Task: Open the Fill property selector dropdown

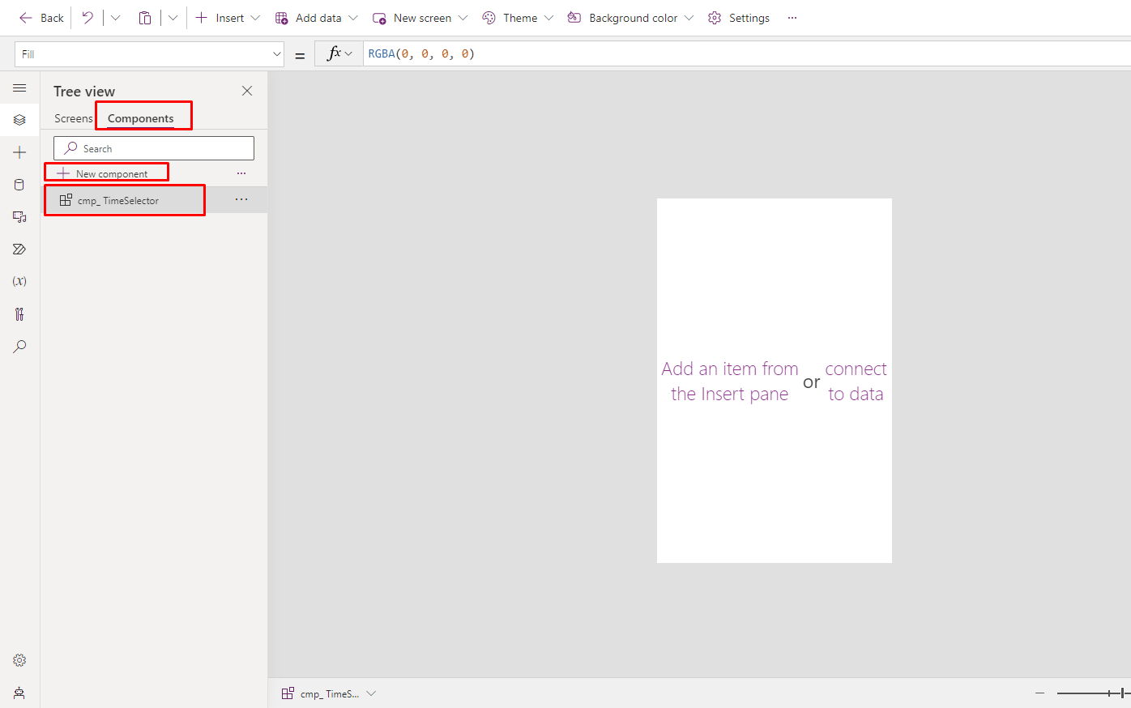Action: click(276, 53)
